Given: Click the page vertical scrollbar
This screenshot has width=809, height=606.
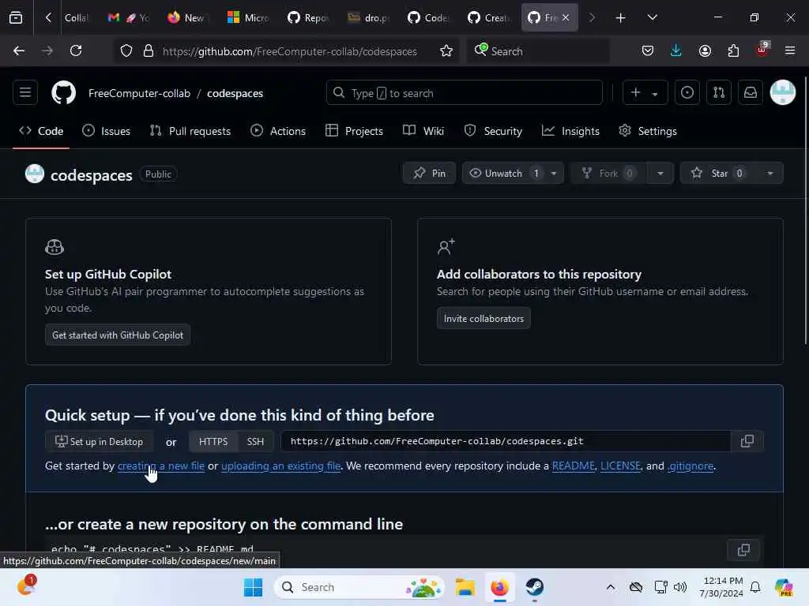Looking at the screenshot, I should (805, 211).
